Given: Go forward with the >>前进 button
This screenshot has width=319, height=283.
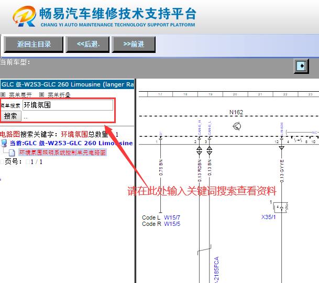Looking at the screenshot, I should (x=134, y=44).
